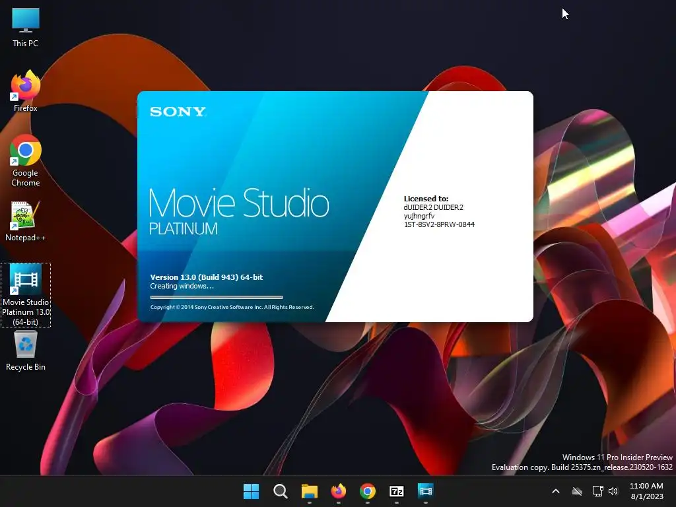Click the splash screen loading progress bar
Viewport: 676px width, 507px height.
click(x=217, y=297)
